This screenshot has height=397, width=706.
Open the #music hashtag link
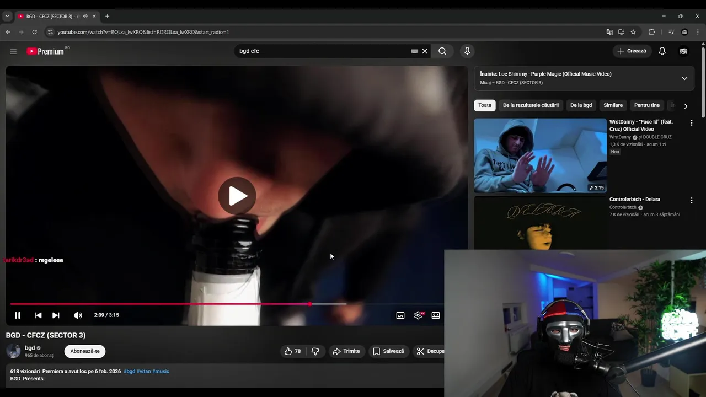point(161,372)
